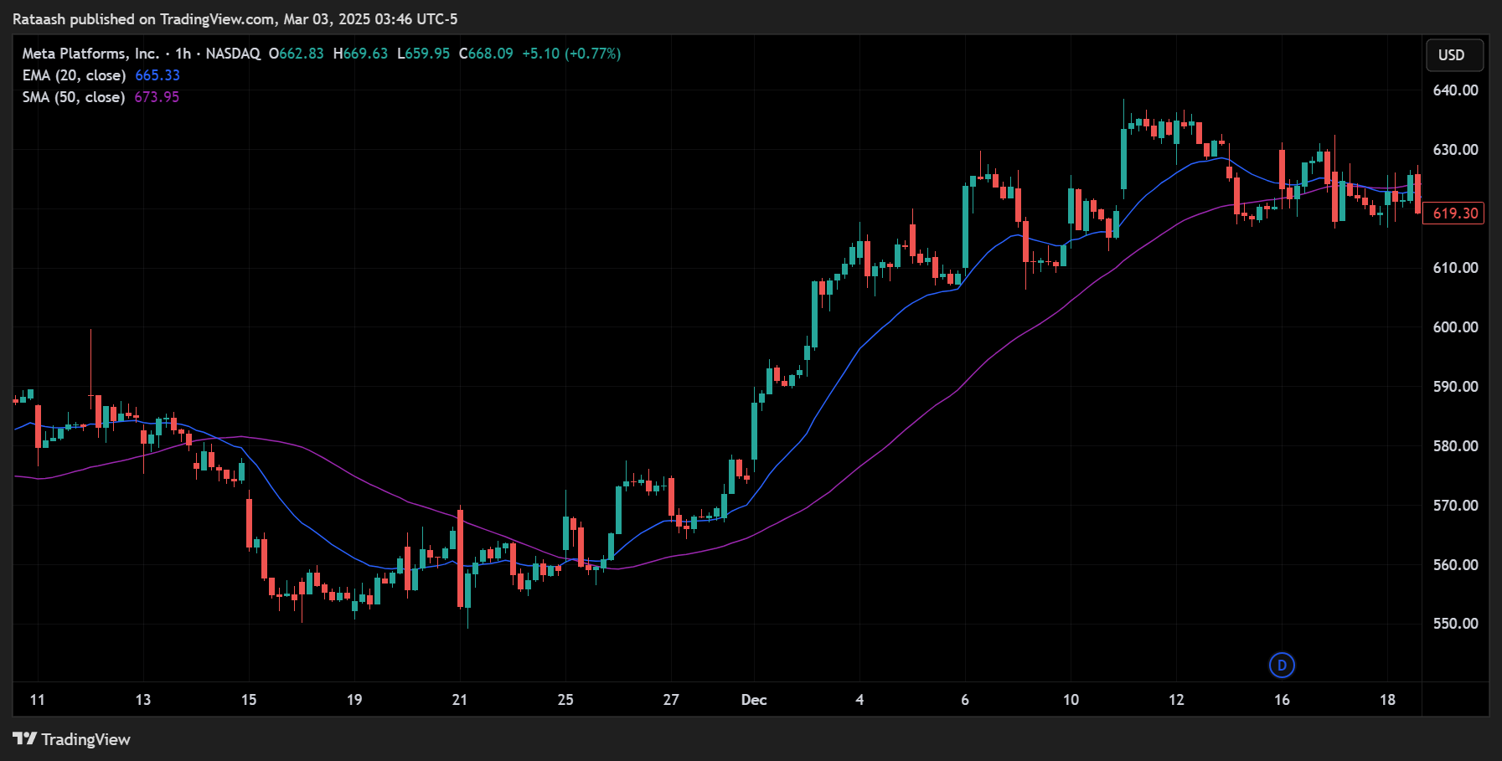1502x761 pixels.
Task: Click the 21 date label on time axis
Action: [x=459, y=700]
